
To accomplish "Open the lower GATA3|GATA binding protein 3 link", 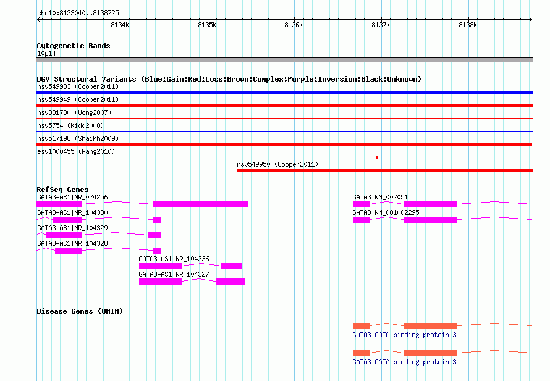I will (404, 362).
